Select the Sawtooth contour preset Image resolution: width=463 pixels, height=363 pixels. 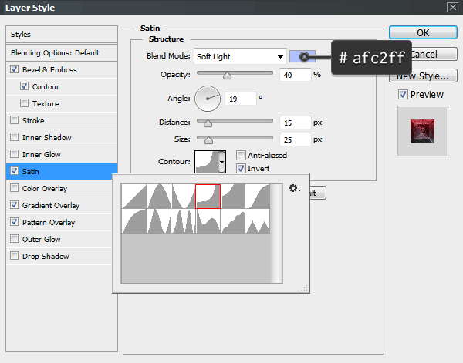click(257, 220)
